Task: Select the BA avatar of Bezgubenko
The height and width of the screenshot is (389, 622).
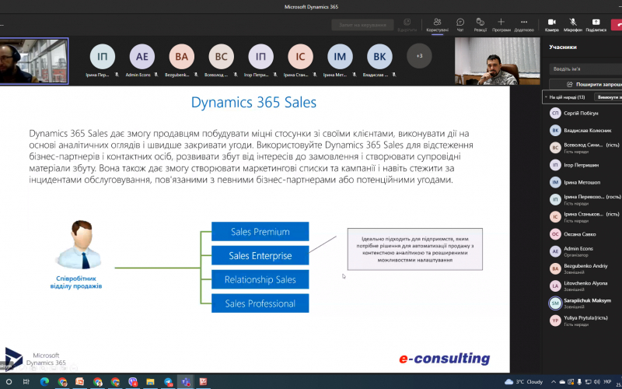Action: [182, 57]
